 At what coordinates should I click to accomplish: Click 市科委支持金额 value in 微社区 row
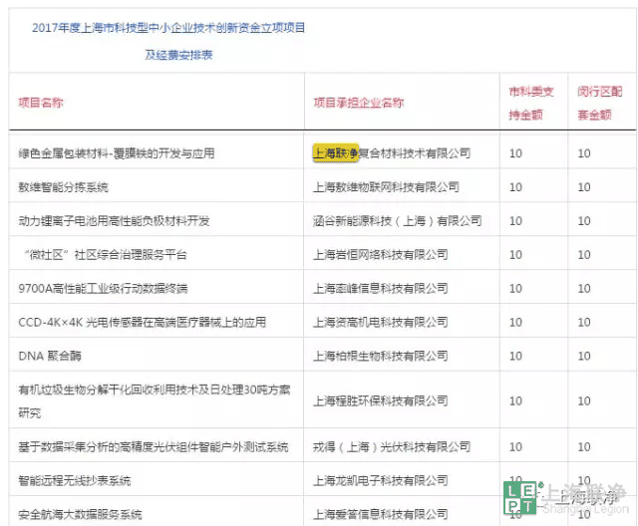pyautogui.click(x=515, y=254)
